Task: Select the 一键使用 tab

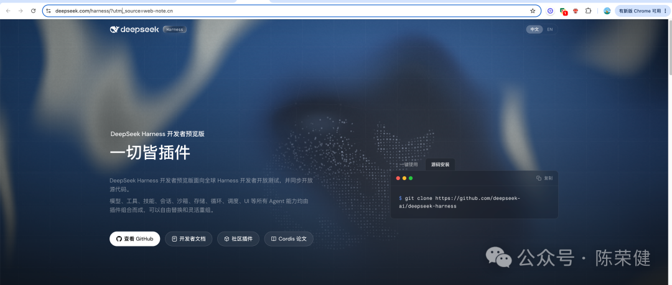Action: (x=409, y=165)
